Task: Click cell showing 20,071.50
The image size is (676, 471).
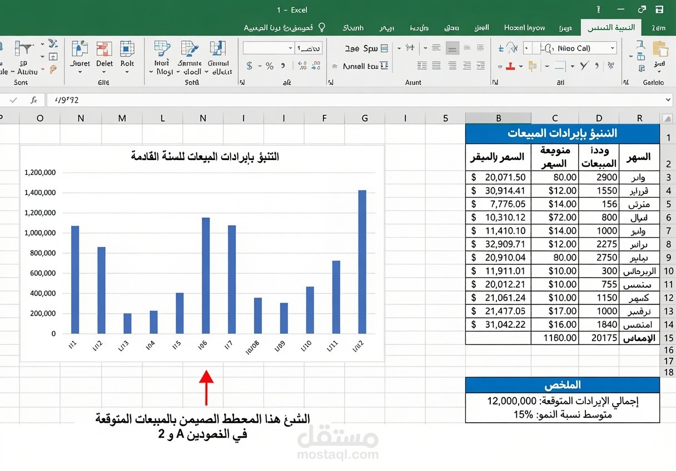Action: click(x=498, y=177)
